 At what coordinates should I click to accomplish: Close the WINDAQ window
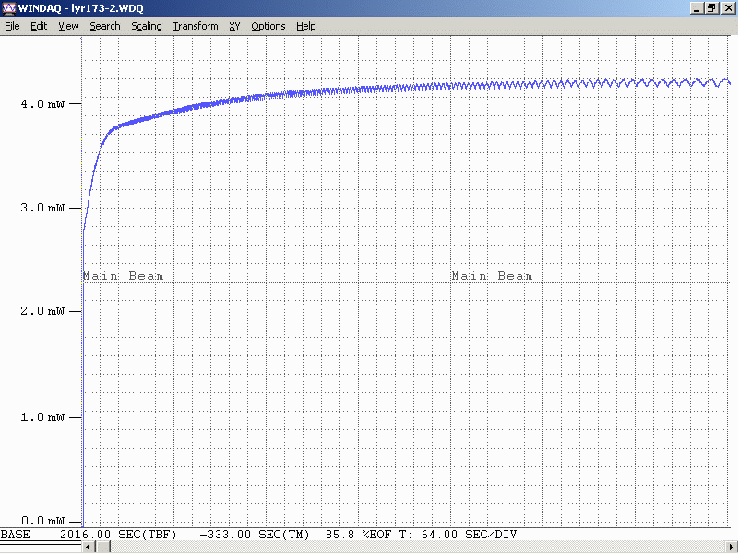coord(727,8)
